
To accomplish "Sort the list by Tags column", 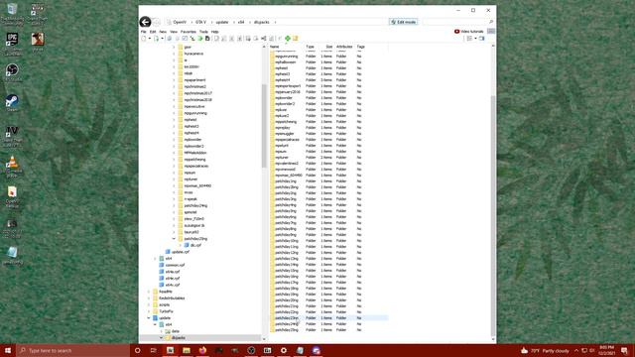I will 360,47.
